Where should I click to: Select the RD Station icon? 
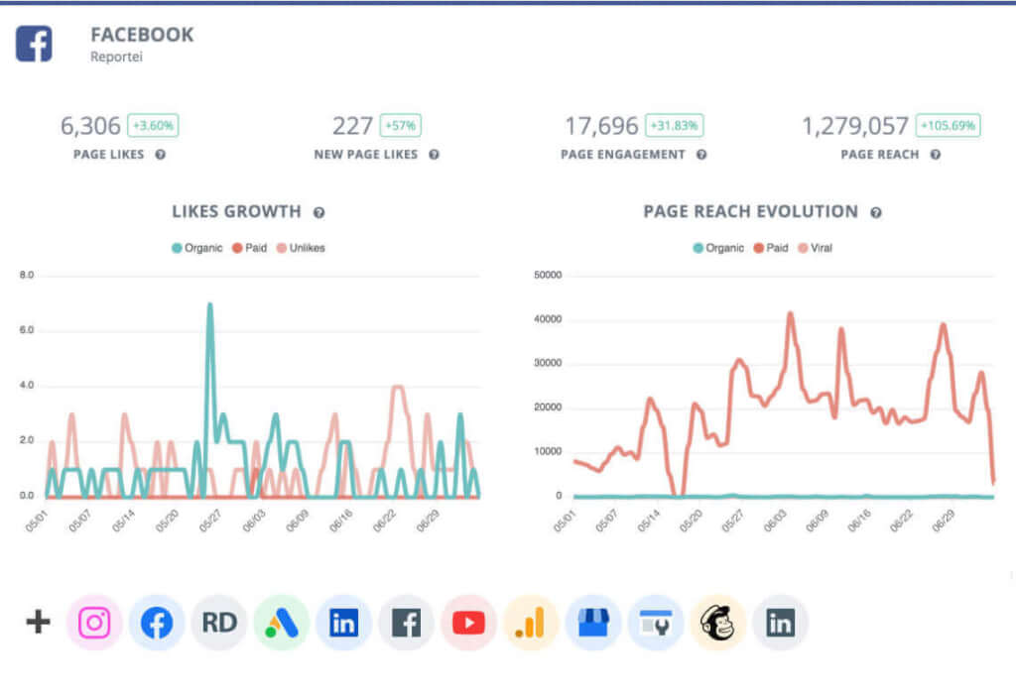(218, 623)
